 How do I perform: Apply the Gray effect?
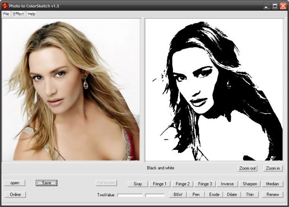coord(138,184)
